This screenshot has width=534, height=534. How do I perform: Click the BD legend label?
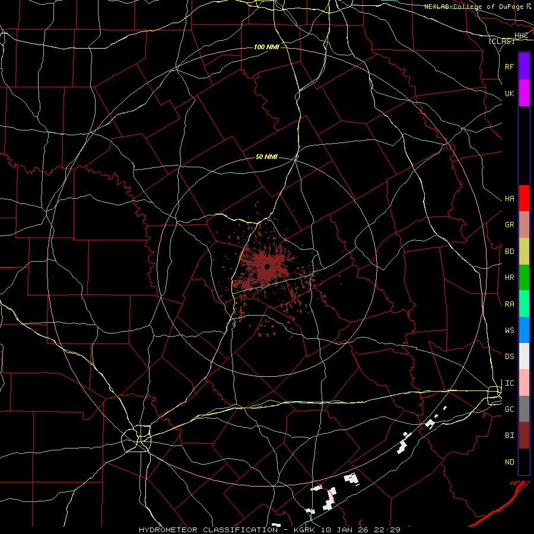coord(509,252)
